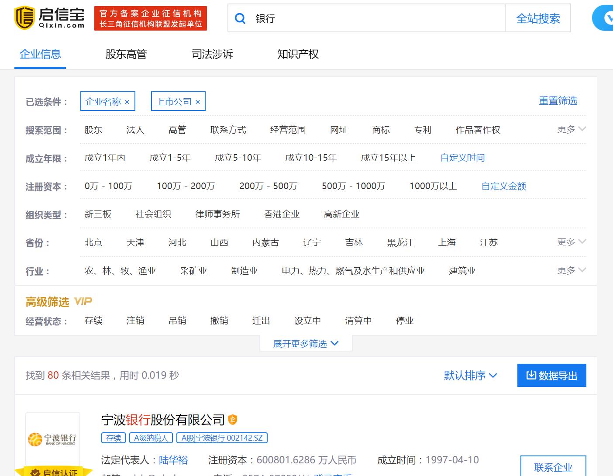
Task: Click the A股|宁波银行 002142.SZ tag
Action: click(x=222, y=438)
